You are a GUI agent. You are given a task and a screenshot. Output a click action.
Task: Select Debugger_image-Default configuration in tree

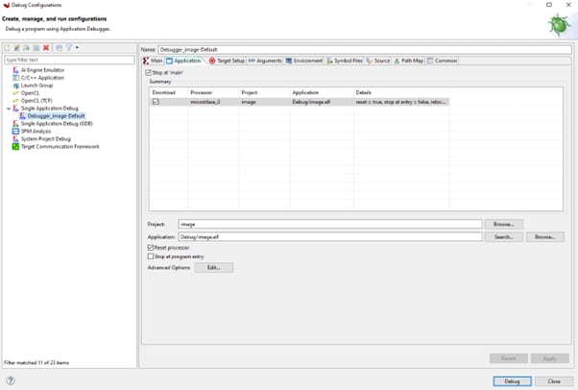[x=56, y=116]
